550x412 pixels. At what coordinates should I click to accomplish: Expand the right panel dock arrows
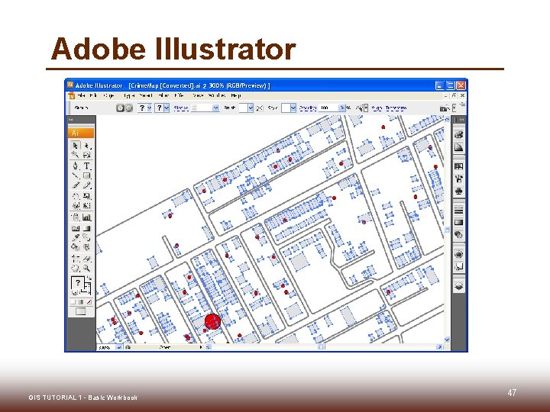pyautogui.click(x=461, y=120)
